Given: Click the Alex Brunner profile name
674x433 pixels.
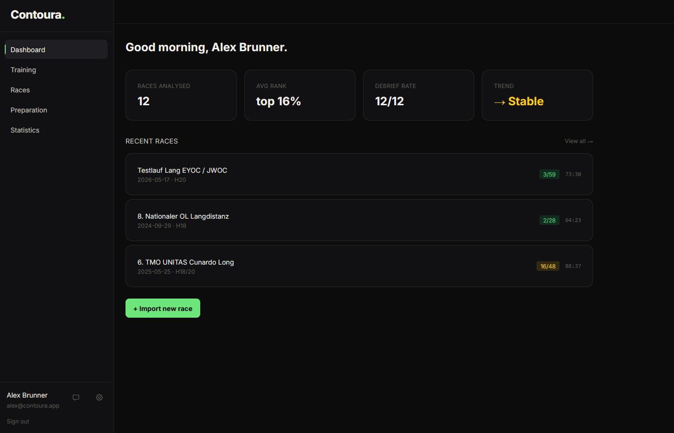Looking at the screenshot, I should pyautogui.click(x=27, y=395).
